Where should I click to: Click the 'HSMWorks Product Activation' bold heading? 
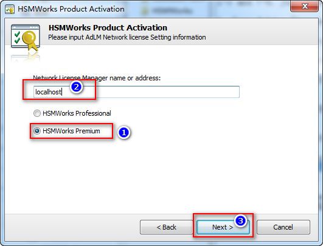pos(108,27)
